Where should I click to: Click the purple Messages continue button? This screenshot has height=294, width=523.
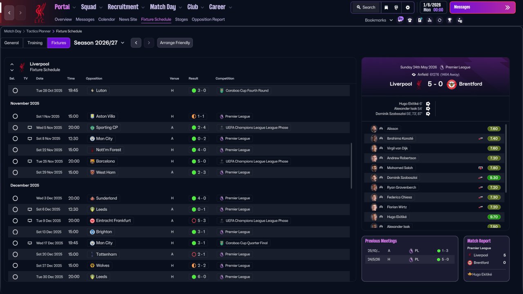pos(483,7)
